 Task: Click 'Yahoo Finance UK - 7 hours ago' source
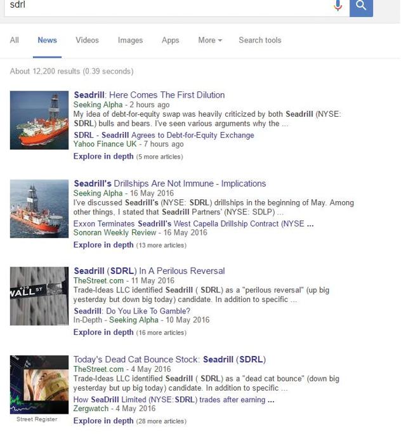128,144
